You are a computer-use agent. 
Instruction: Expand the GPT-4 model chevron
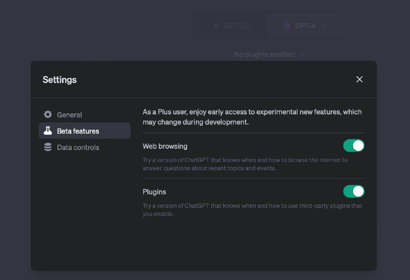coord(323,26)
